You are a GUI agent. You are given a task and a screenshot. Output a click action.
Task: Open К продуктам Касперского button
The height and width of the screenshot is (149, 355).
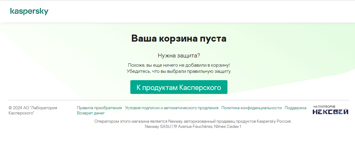pyautogui.click(x=179, y=87)
